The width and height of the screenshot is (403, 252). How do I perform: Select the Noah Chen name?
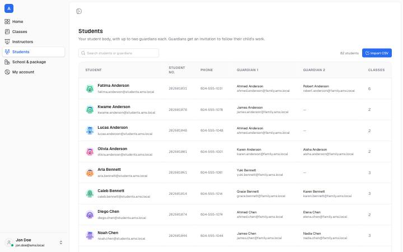click(x=108, y=233)
